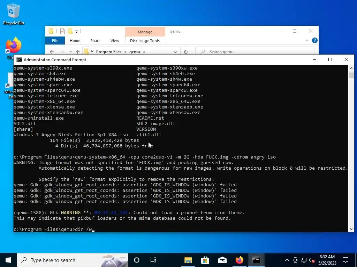
Task: Click Program Files in the address breadcrumb
Action: click(x=109, y=52)
